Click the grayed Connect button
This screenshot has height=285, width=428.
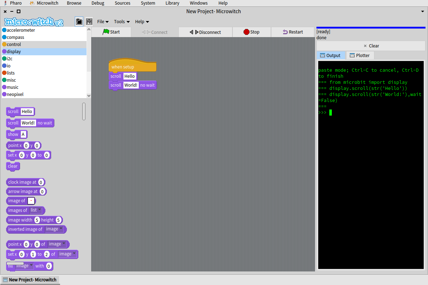click(155, 32)
